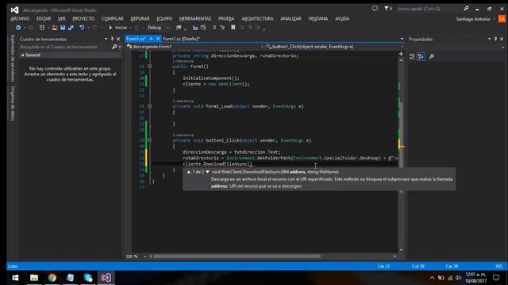Open File Explorer from the taskbar
508x285 pixels.
[x=33, y=278]
